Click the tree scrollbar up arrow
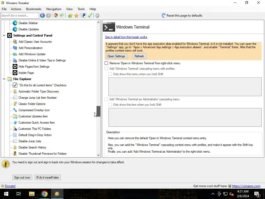This screenshot has width=265, height=199. pyautogui.click(x=99, y=22)
